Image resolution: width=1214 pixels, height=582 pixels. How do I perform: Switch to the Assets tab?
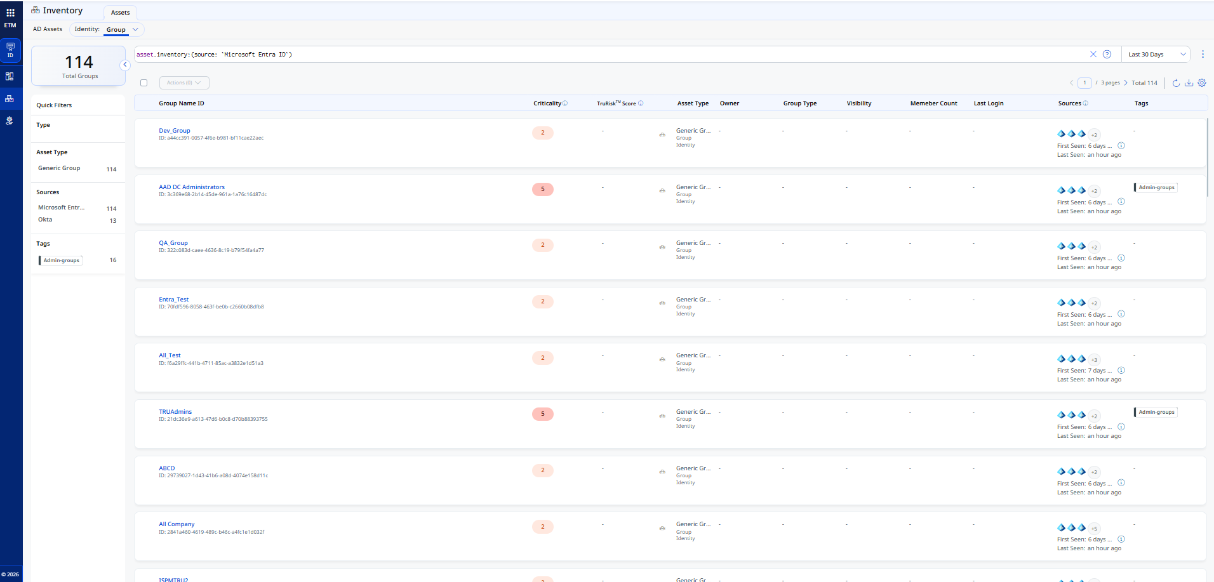tap(120, 13)
